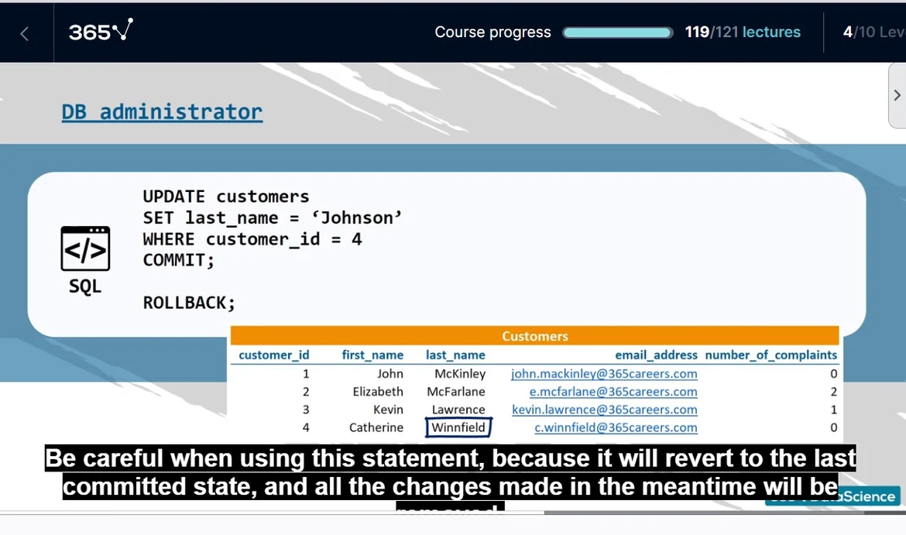This screenshot has width=906, height=535.
Task: Open john.mackinley@365careers.com email link
Action: coord(604,374)
